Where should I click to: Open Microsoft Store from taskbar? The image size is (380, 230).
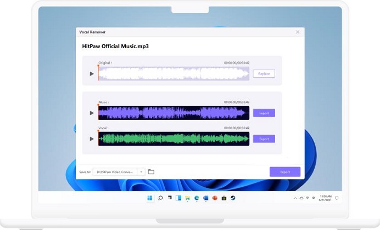(224, 198)
